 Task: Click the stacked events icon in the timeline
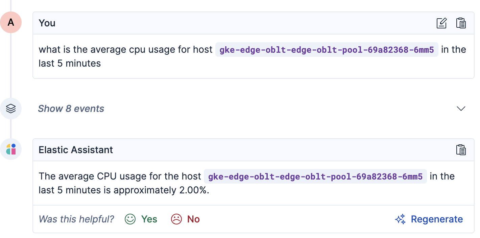[x=11, y=109]
